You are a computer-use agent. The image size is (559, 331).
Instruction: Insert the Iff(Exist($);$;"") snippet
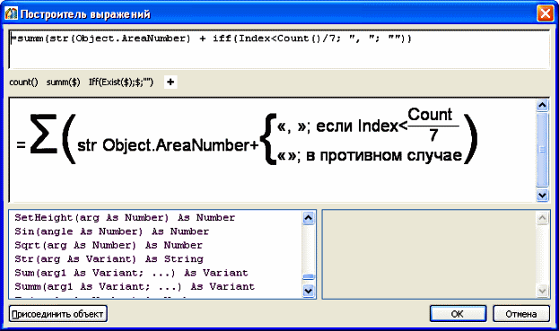[x=121, y=83]
